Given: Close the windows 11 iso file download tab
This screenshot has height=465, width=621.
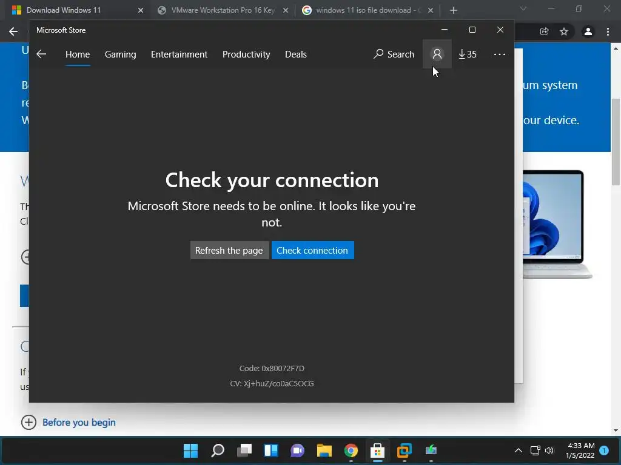Looking at the screenshot, I should [x=431, y=10].
